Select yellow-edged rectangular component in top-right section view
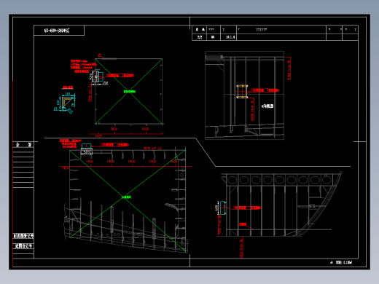Viewport: 379px width, 284px height. [x=242, y=91]
